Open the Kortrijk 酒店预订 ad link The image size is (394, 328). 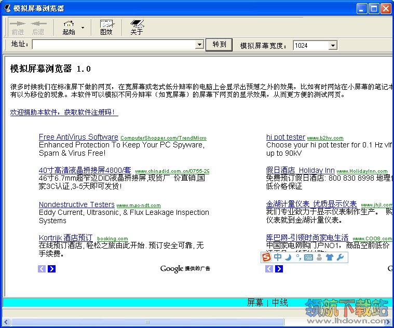pos(65,238)
